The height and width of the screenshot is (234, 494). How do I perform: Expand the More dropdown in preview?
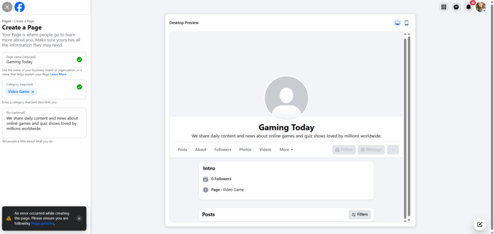tap(287, 149)
